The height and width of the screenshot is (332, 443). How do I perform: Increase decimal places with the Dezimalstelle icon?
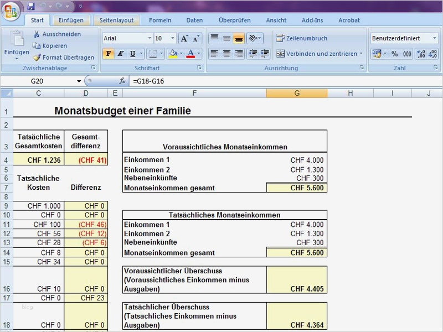click(420, 54)
